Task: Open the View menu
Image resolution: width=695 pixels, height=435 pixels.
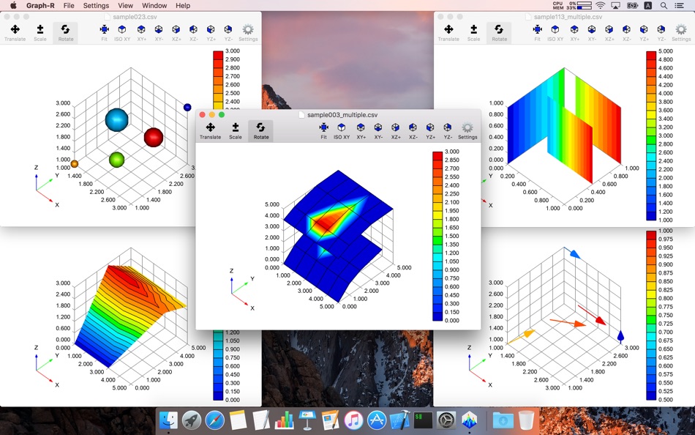Action: (x=125, y=5)
